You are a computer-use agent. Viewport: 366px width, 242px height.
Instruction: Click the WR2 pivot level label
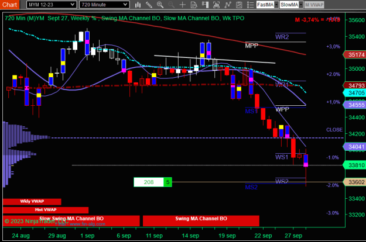[x=282, y=37]
